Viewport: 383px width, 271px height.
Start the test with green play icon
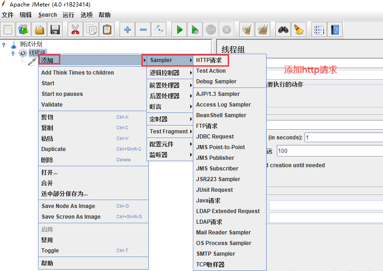pyautogui.click(x=179, y=30)
